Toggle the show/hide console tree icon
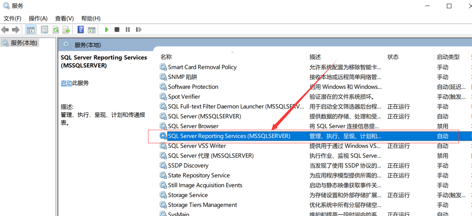 tap(31, 30)
